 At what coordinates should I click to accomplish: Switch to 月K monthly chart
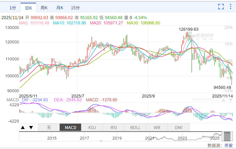[60, 8]
